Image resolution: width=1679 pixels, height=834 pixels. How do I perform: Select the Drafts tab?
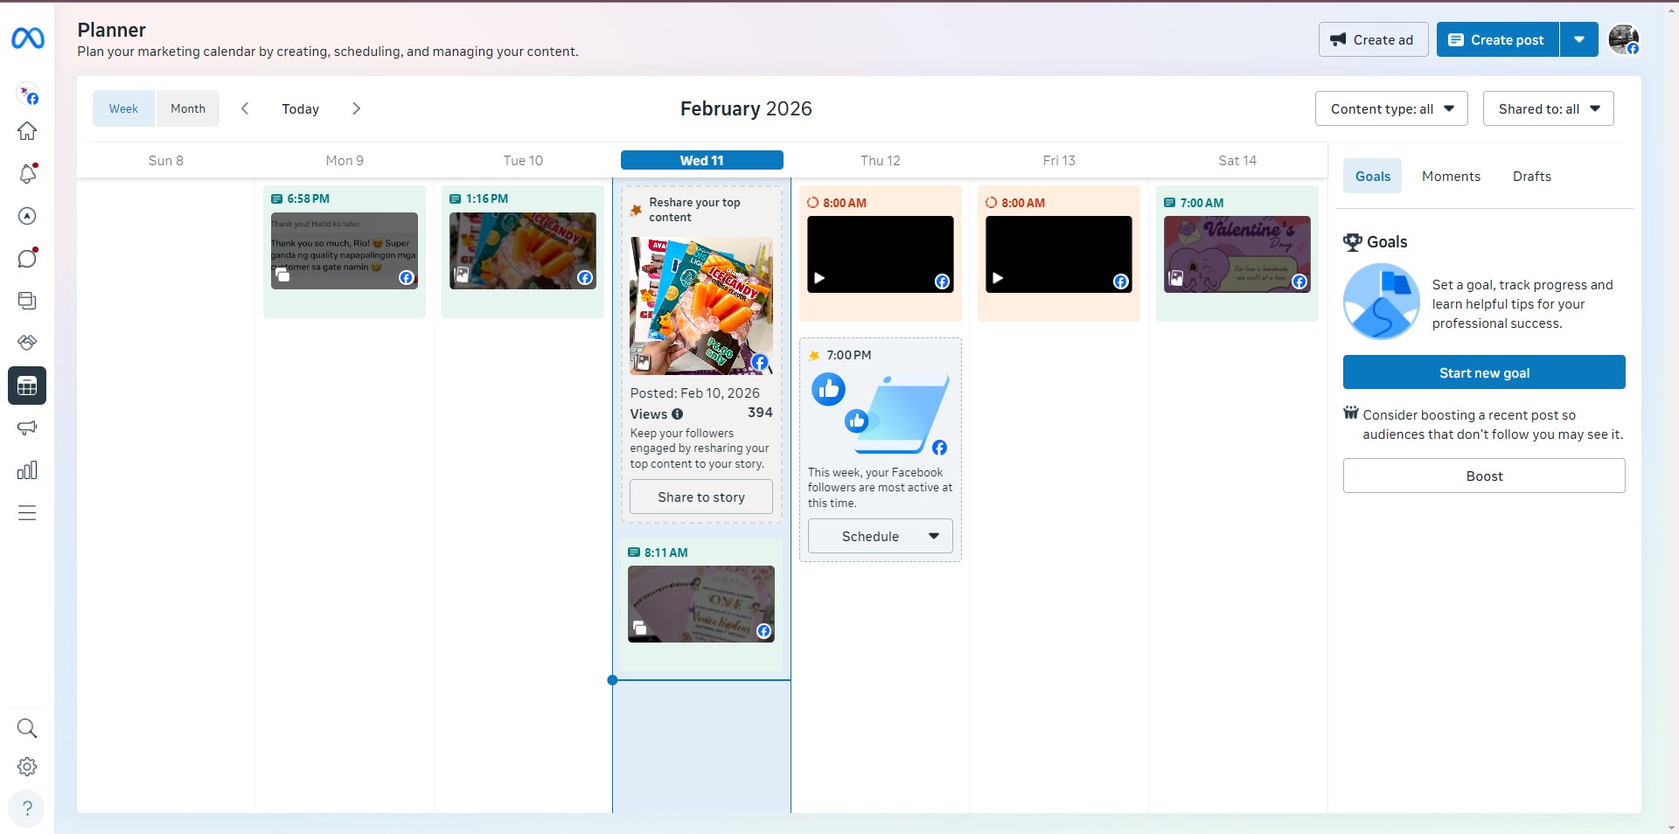[1532, 176]
